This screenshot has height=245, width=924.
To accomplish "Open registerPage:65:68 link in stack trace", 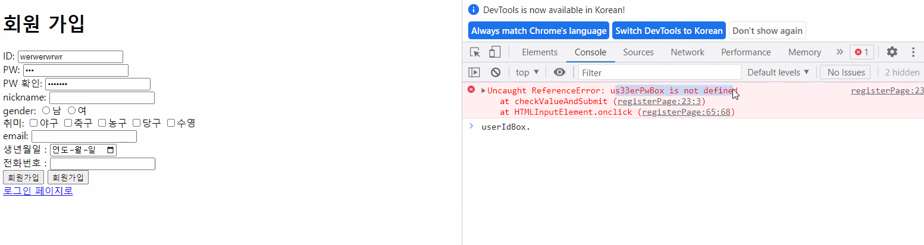I will [x=686, y=112].
